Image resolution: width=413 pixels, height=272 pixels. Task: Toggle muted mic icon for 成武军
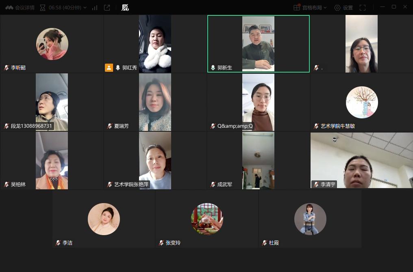click(213, 184)
